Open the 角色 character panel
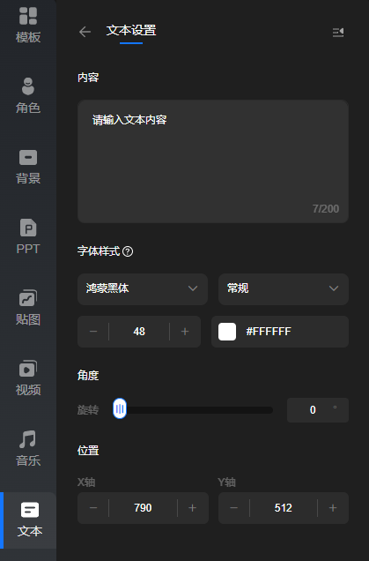 click(28, 96)
